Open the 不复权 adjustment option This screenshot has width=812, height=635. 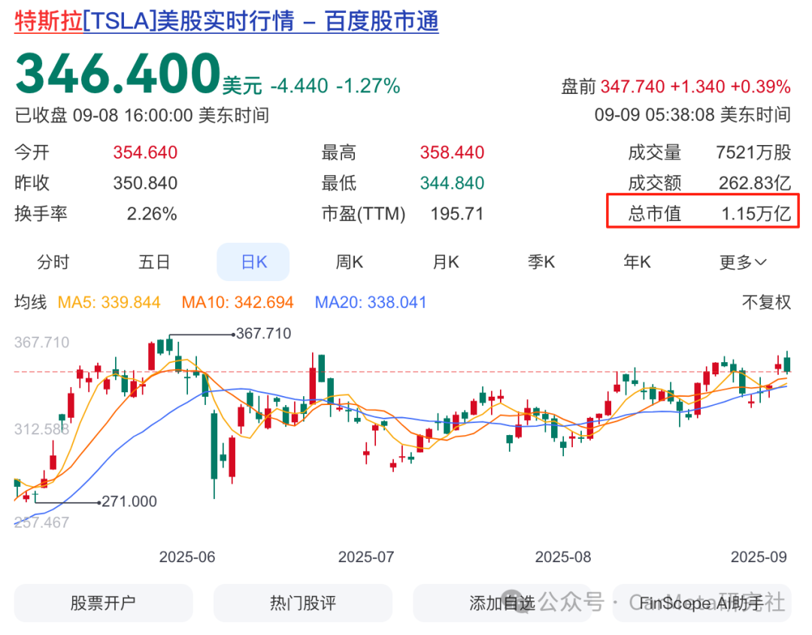pos(766,302)
